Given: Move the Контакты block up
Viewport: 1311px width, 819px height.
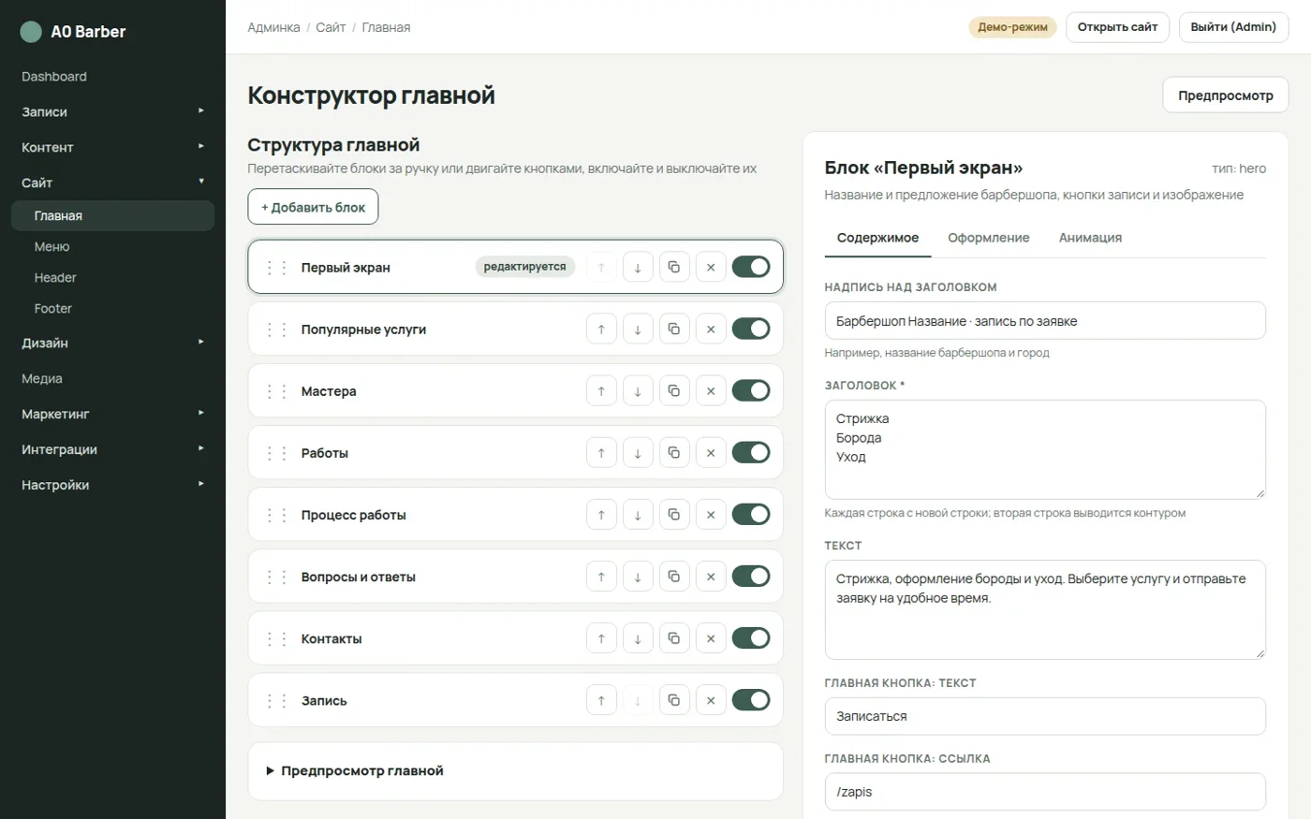Looking at the screenshot, I should 601,638.
